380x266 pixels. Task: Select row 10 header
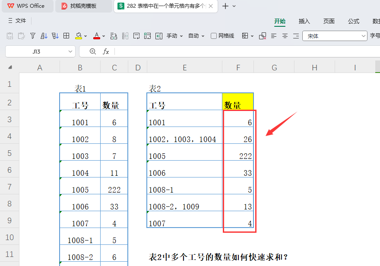[x=9, y=237]
